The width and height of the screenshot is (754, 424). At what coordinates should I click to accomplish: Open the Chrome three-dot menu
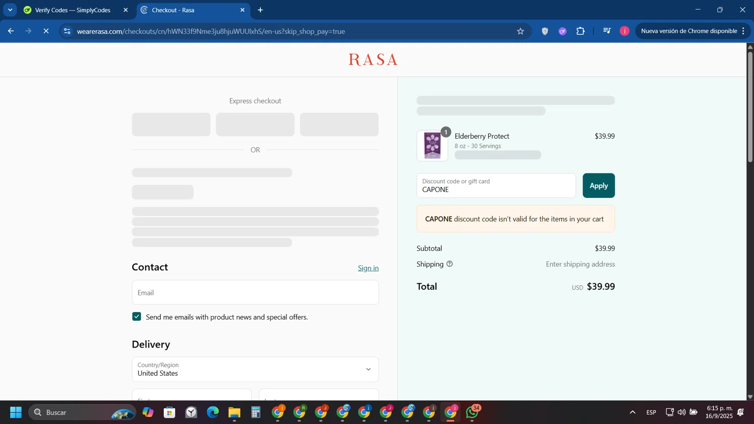click(x=743, y=31)
